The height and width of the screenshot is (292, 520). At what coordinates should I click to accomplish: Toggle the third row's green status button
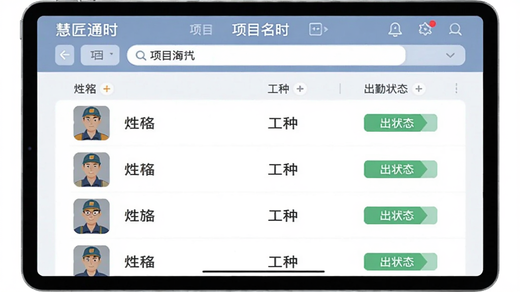pyautogui.click(x=400, y=215)
